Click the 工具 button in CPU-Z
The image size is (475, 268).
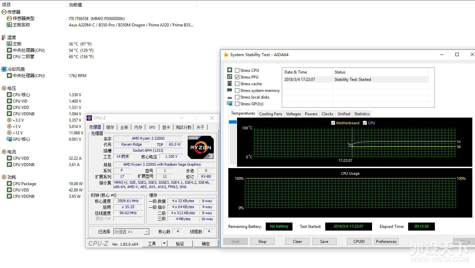tap(152, 244)
